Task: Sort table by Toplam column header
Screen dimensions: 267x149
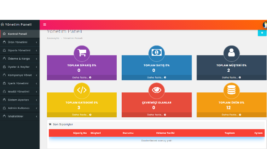Action: coord(230,133)
